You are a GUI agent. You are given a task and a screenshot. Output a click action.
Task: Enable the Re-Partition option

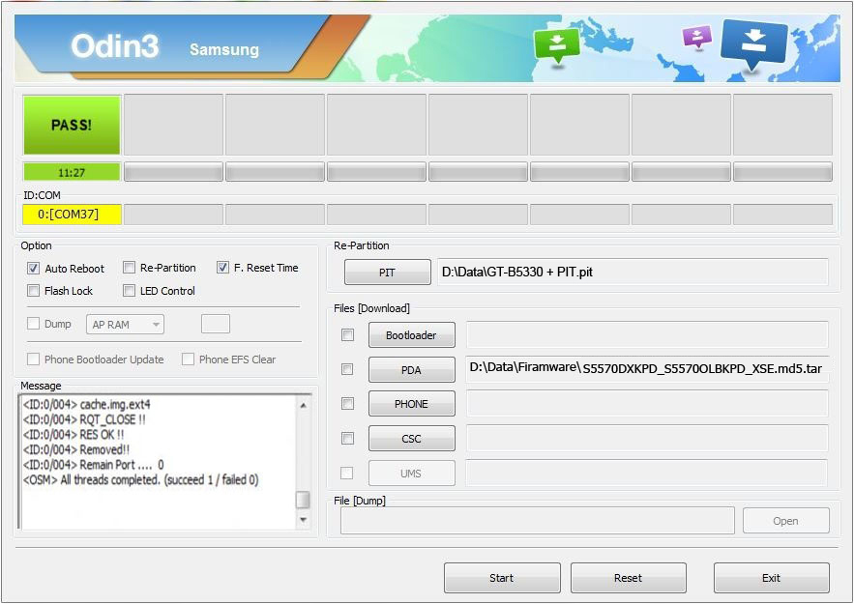coord(129,267)
